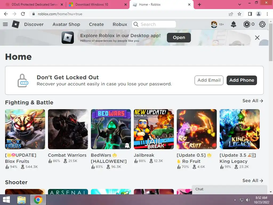Click the 'King Legacy' title text
Viewport: 273px width, 205px height.
[x=234, y=161]
